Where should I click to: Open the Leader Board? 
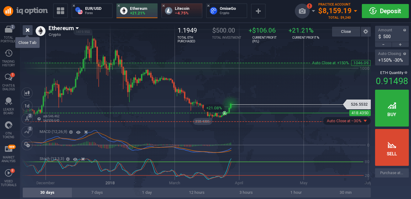(8, 106)
